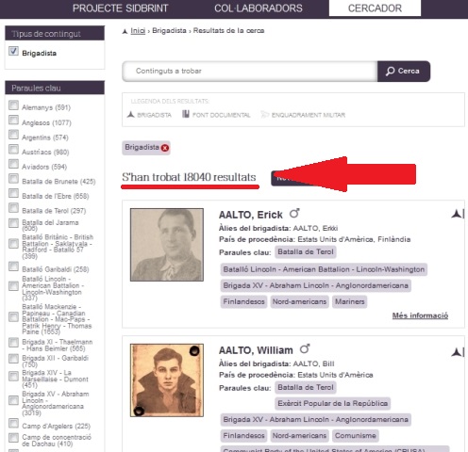Click Finlandesos tag on William's card
The height and width of the screenshot is (452, 468).
(243, 436)
